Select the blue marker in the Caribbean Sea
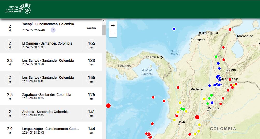The width and height of the screenshot is (260, 139). click(x=174, y=29)
